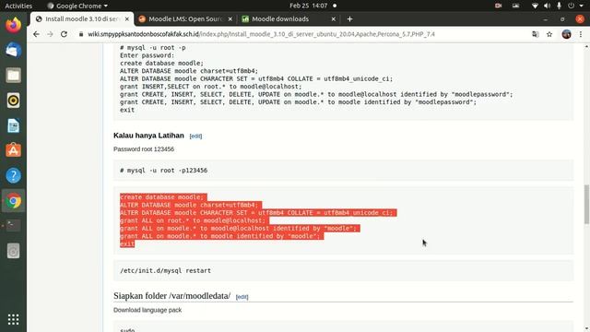This screenshot has height=332, width=590.
Task: Click 'Siapkan folder /var/moodledata/' heading
Action: click(172, 296)
